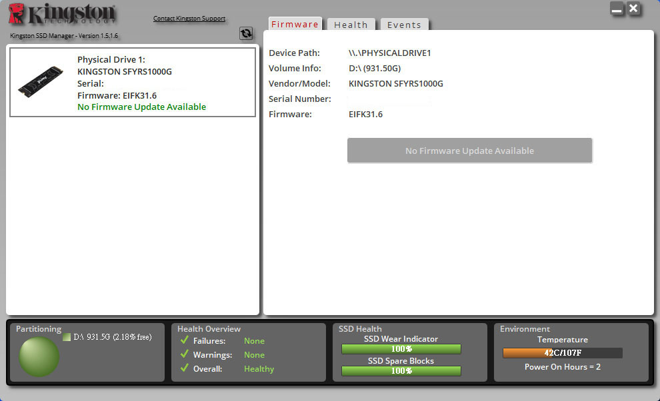
Task: Click the Device Path value \\.\PHYSICALDRIVE1
Action: click(390, 53)
